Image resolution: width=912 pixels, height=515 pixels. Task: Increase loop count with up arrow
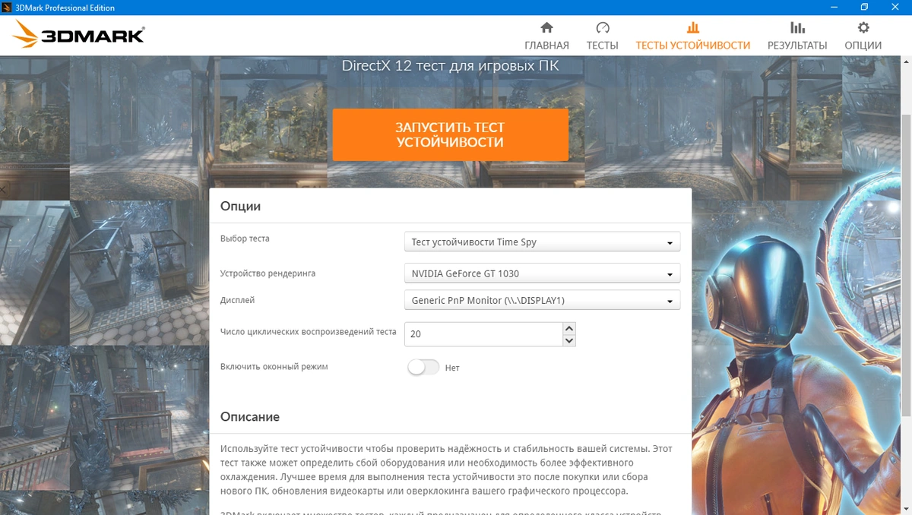[x=569, y=328]
